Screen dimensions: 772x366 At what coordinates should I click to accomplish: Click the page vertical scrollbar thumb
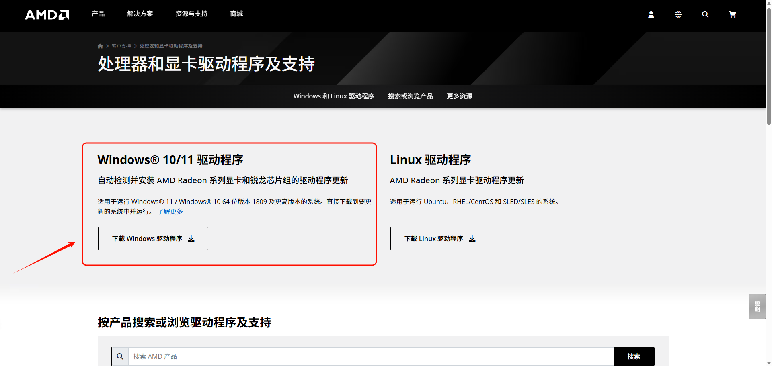point(769,66)
